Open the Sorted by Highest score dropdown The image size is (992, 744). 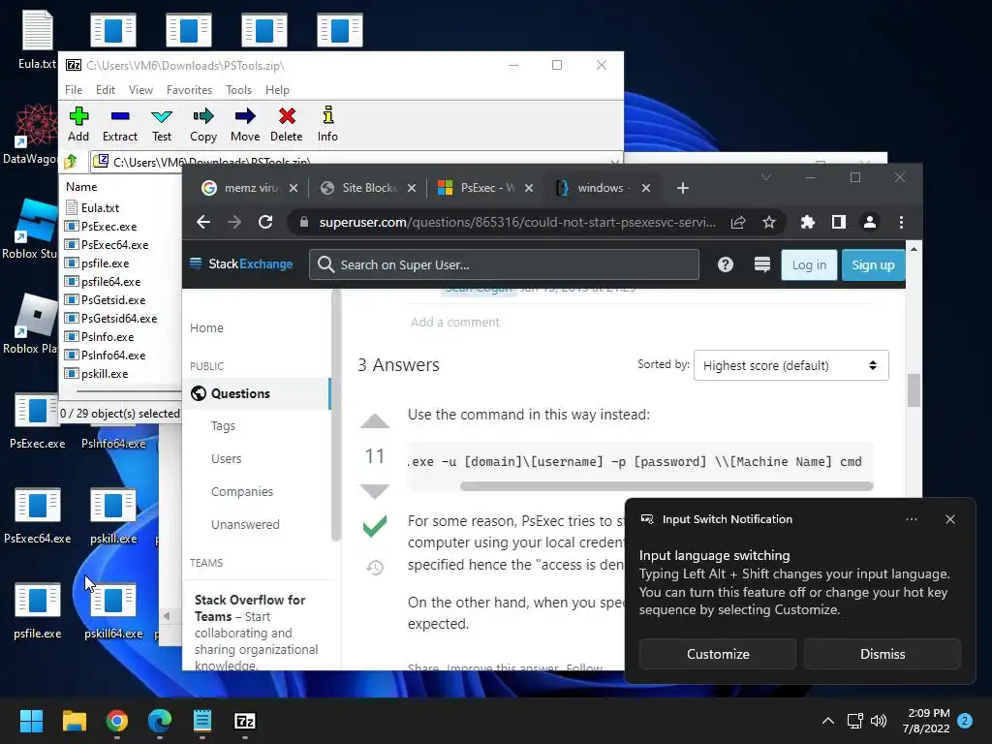pyautogui.click(x=790, y=365)
